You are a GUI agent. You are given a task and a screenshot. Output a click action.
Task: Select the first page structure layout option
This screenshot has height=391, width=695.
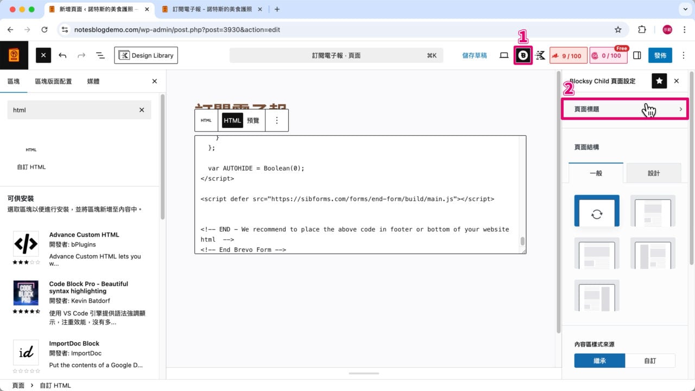click(x=597, y=212)
